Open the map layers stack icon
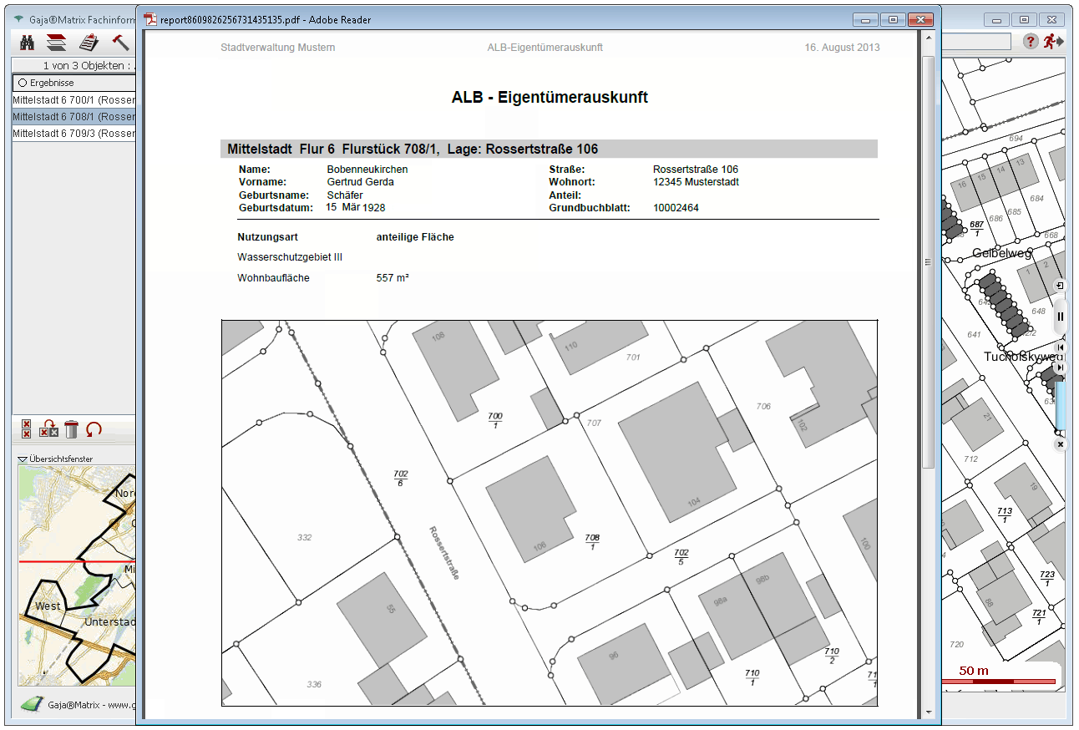The height and width of the screenshot is (730, 1079). pyautogui.click(x=56, y=42)
